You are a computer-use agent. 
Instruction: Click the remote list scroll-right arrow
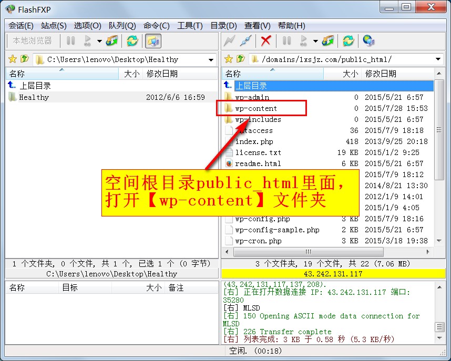pos(428,252)
